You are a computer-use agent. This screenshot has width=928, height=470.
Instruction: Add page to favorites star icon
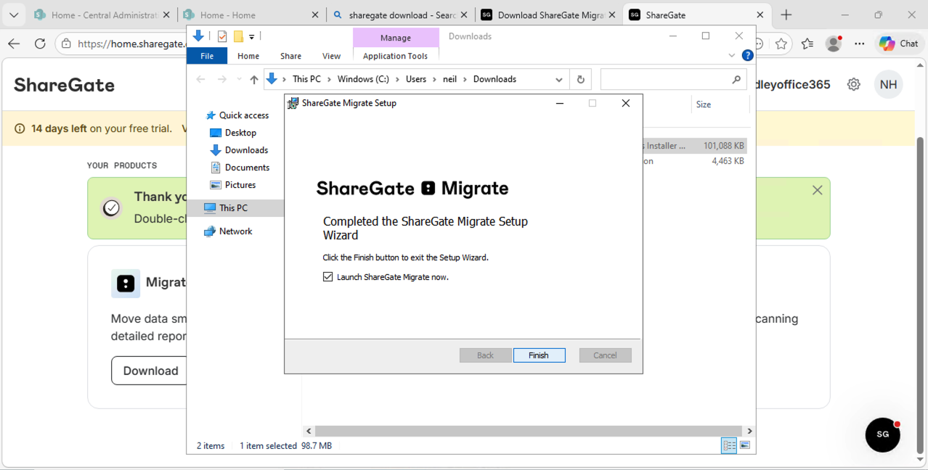(x=781, y=44)
